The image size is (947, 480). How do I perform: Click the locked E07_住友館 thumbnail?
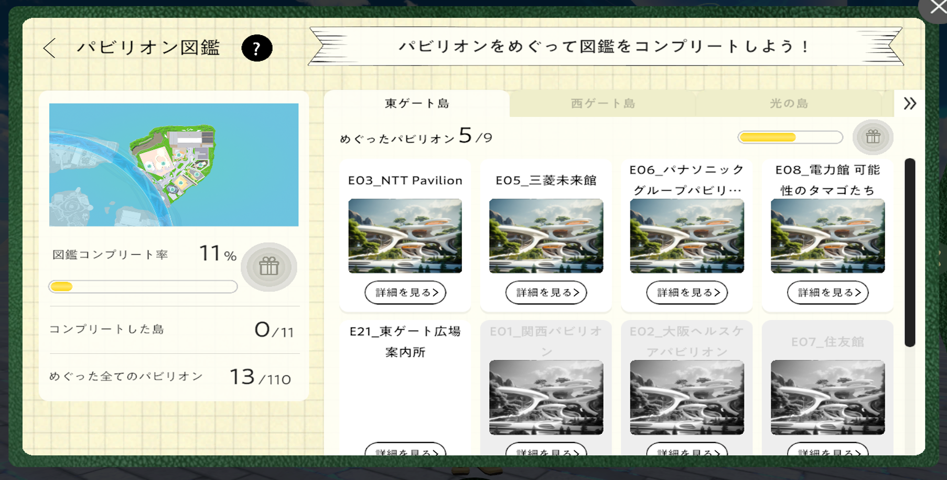tap(827, 397)
